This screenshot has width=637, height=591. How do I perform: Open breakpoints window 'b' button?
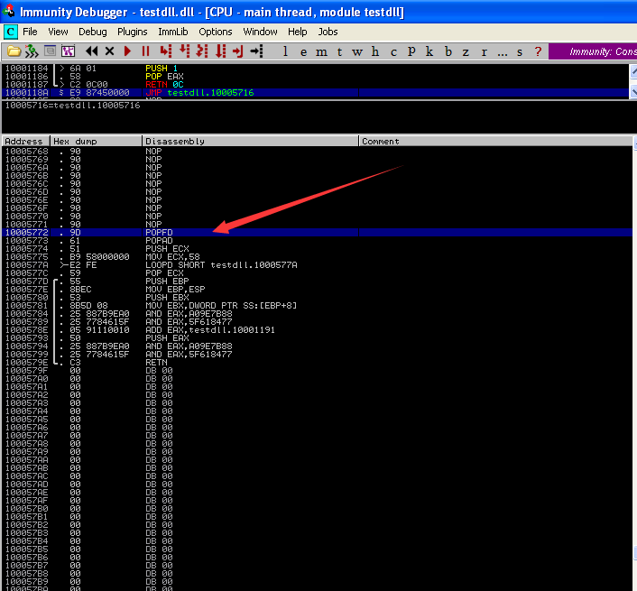pos(449,51)
